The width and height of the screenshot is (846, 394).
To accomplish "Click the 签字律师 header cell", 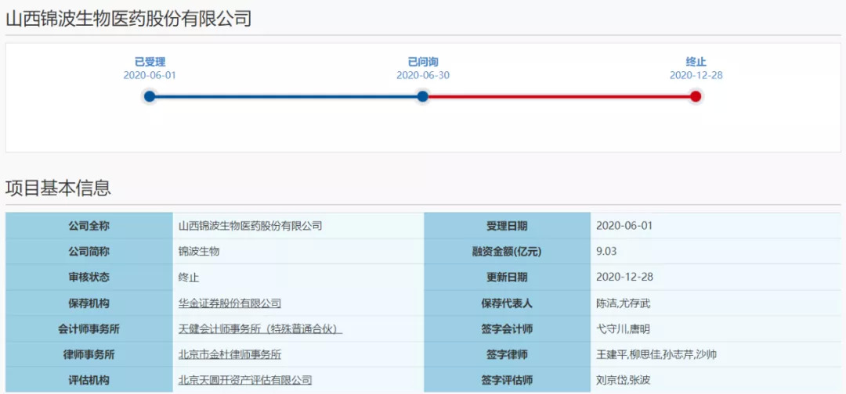I will click(507, 355).
